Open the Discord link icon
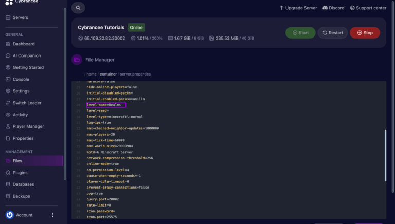 [325, 8]
